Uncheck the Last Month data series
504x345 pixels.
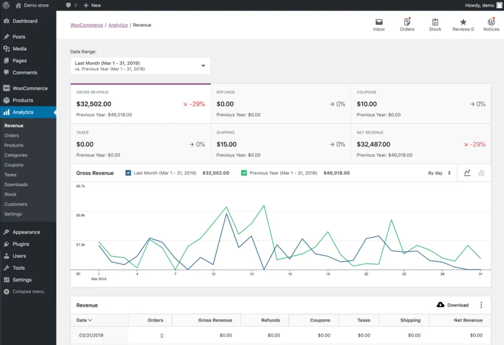pyautogui.click(x=128, y=172)
